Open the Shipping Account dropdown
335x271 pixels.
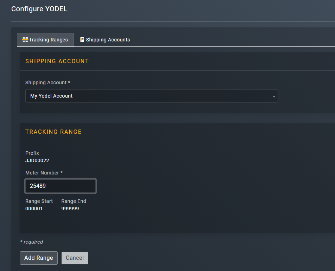151,96
